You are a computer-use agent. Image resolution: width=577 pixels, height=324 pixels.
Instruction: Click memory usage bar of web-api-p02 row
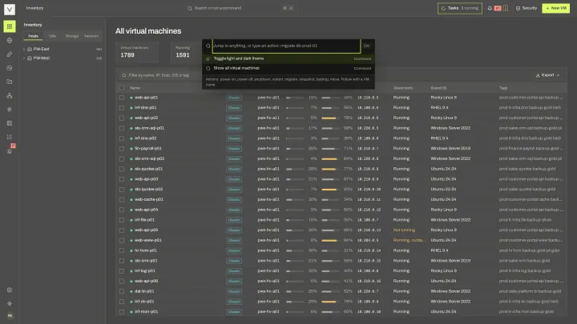tap(331, 118)
